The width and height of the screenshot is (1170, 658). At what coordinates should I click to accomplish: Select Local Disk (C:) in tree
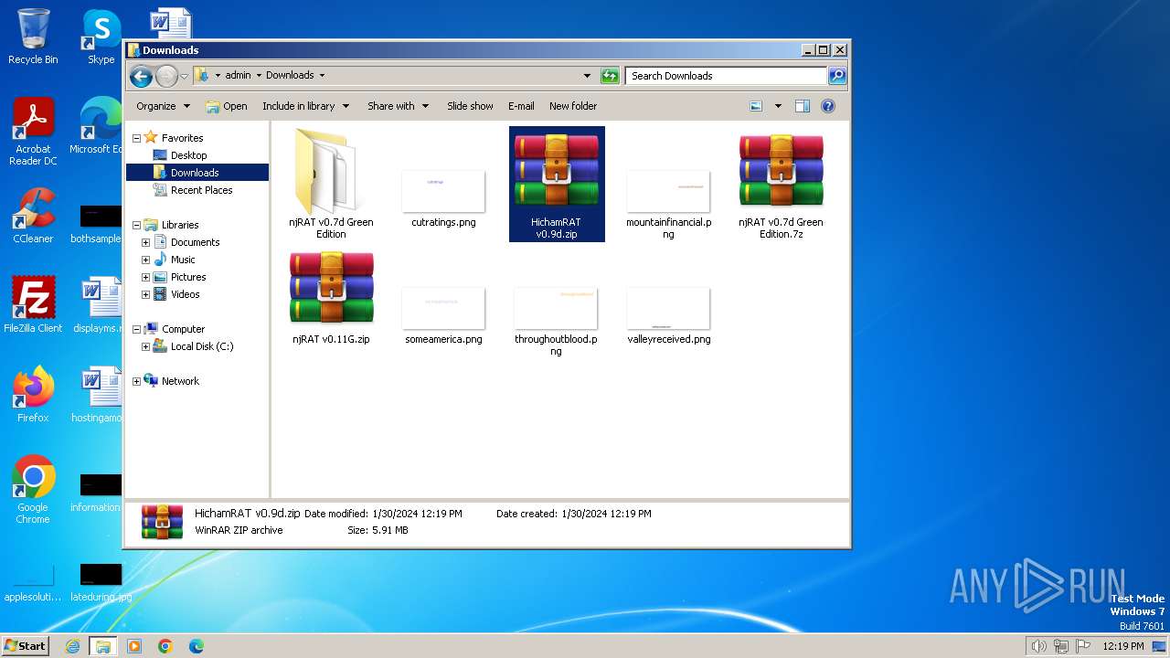[x=201, y=346]
